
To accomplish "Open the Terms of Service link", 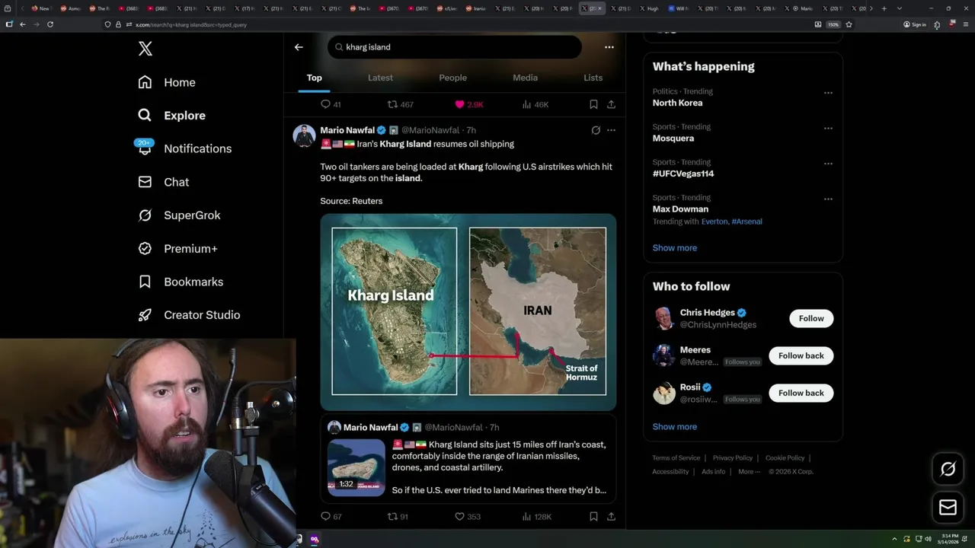I will (x=676, y=458).
